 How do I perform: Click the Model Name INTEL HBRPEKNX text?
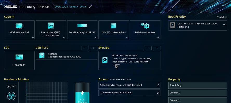pyautogui.click(x=130, y=62)
